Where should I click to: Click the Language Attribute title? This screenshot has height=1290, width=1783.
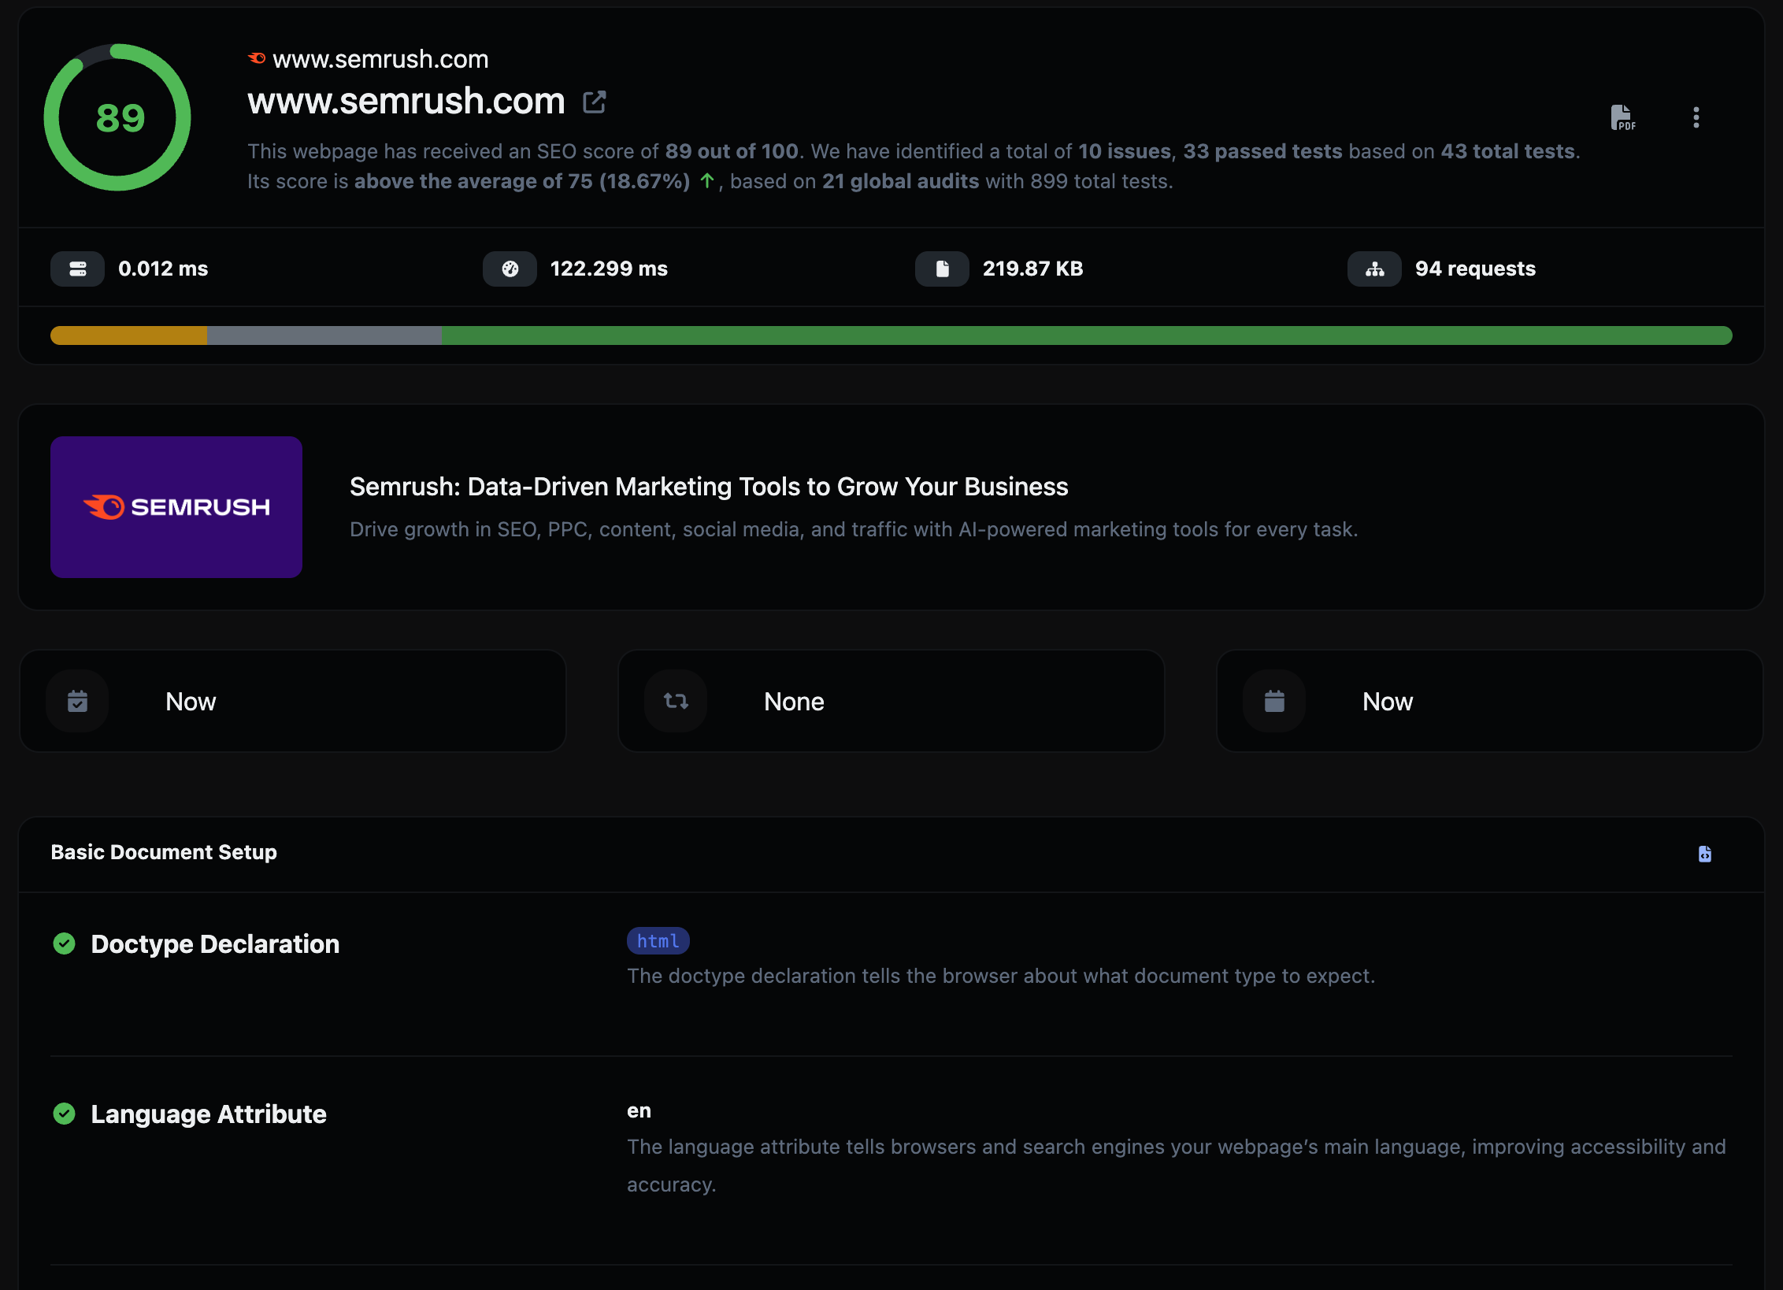pos(209,1114)
